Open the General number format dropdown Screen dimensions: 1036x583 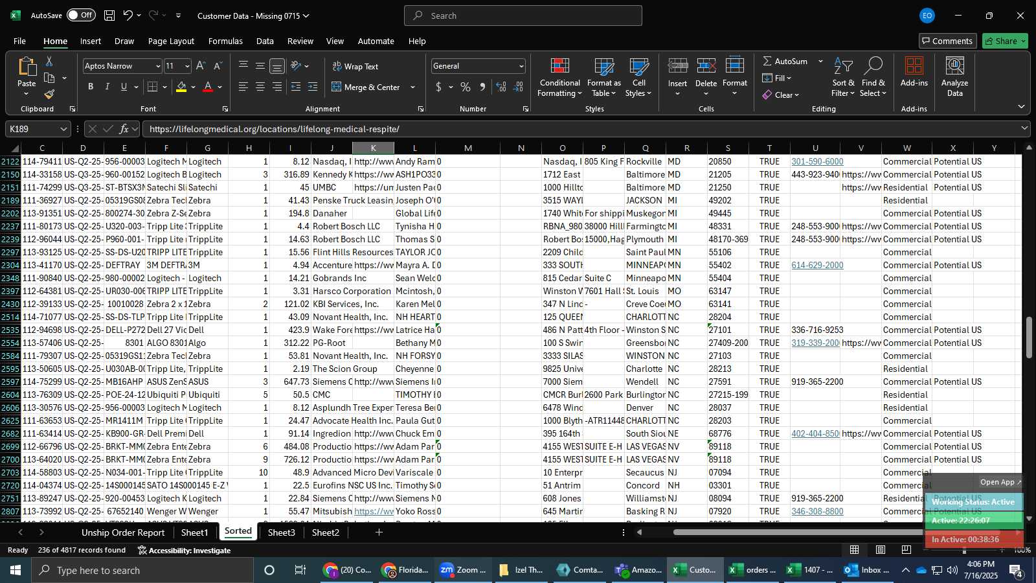(521, 66)
